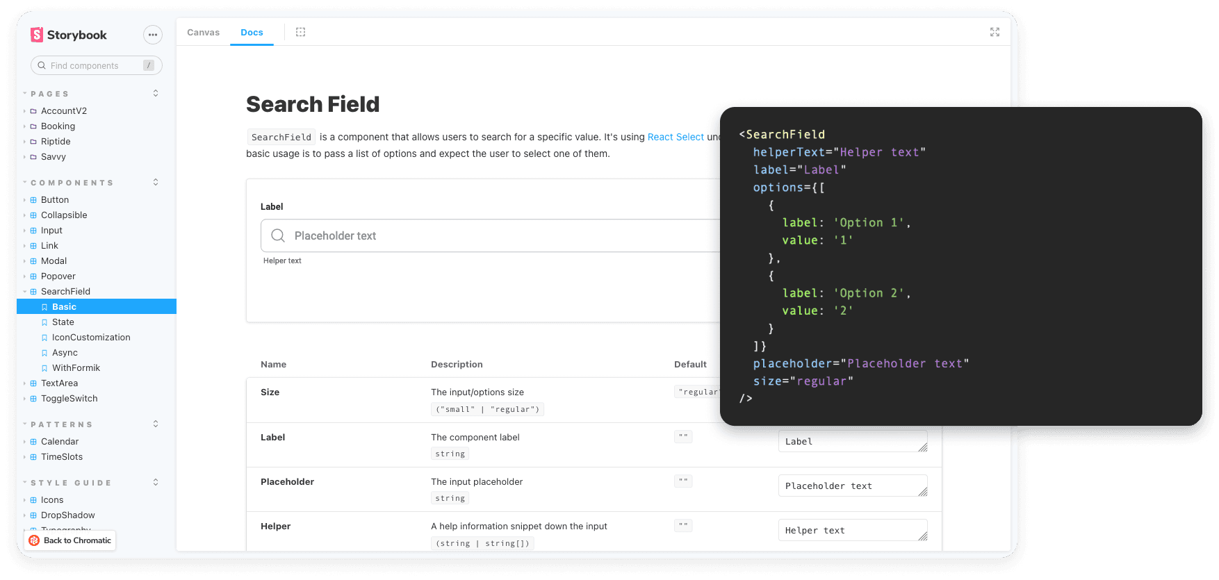Viewport: 1219px width, 580px height.
Task: Open the Input component
Action: pyautogui.click(x=51, y=231)
